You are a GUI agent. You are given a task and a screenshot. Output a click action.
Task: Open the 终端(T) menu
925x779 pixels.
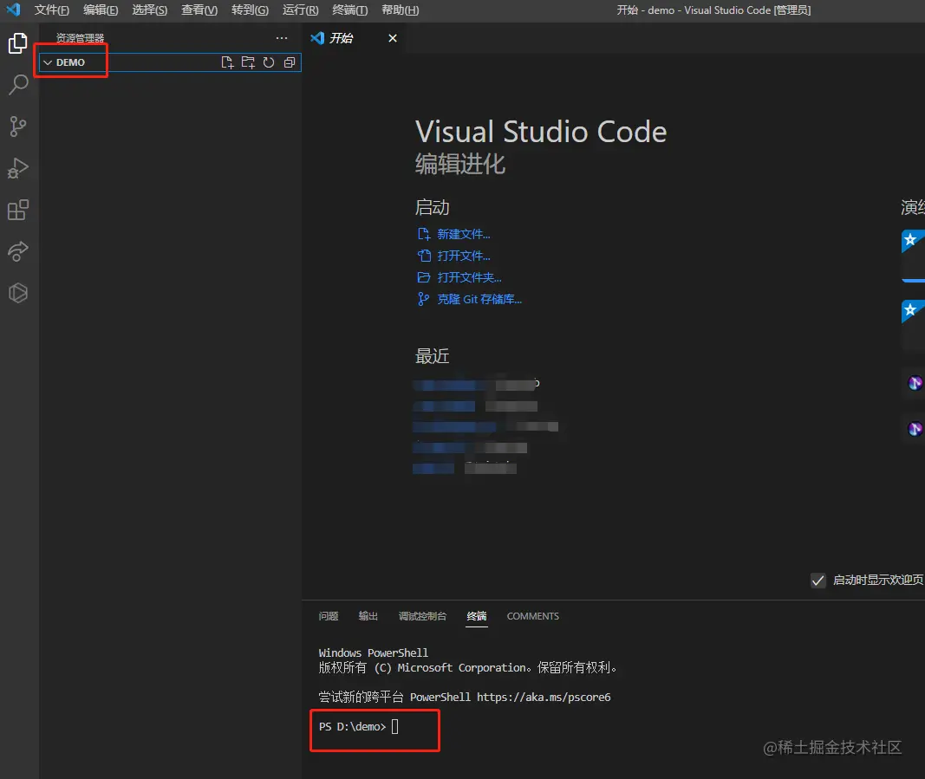click(350, 10)
